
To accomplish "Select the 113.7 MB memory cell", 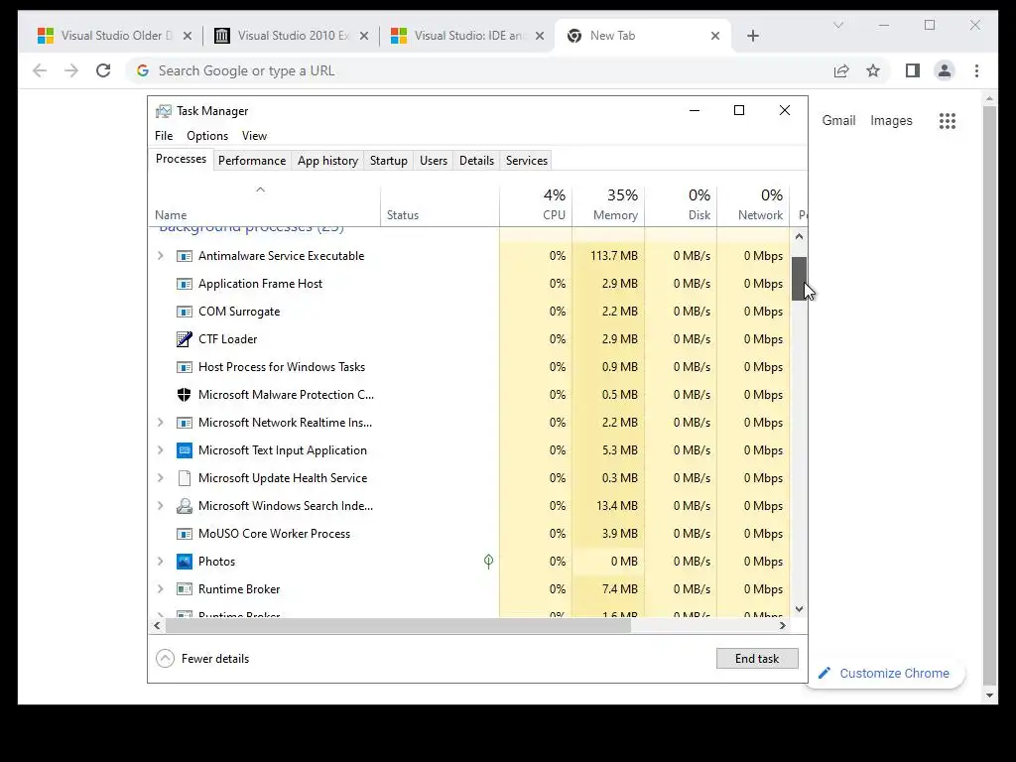I will click(x=608, y=256).
